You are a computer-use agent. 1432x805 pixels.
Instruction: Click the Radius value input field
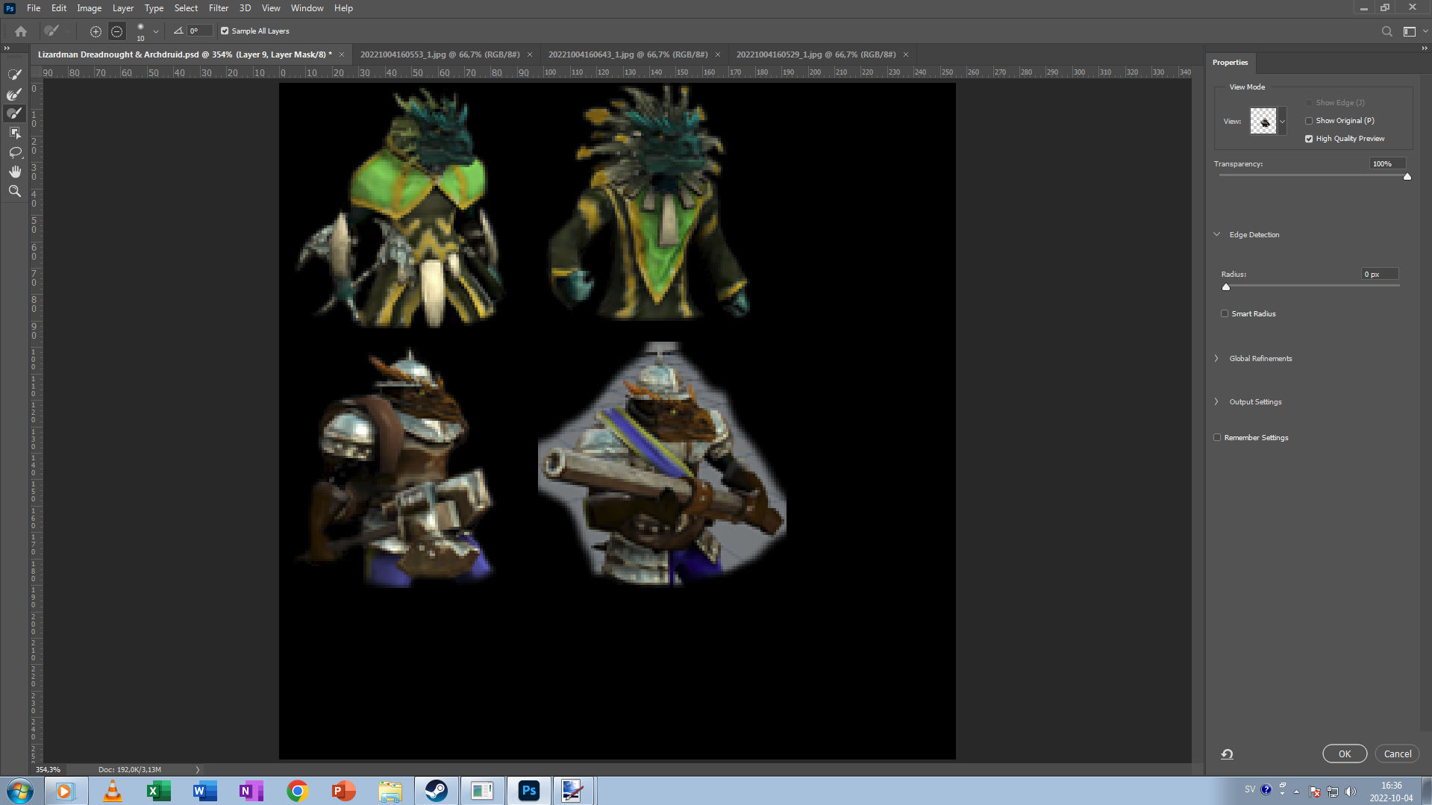pyautogui.click(x=1380, y=275)
